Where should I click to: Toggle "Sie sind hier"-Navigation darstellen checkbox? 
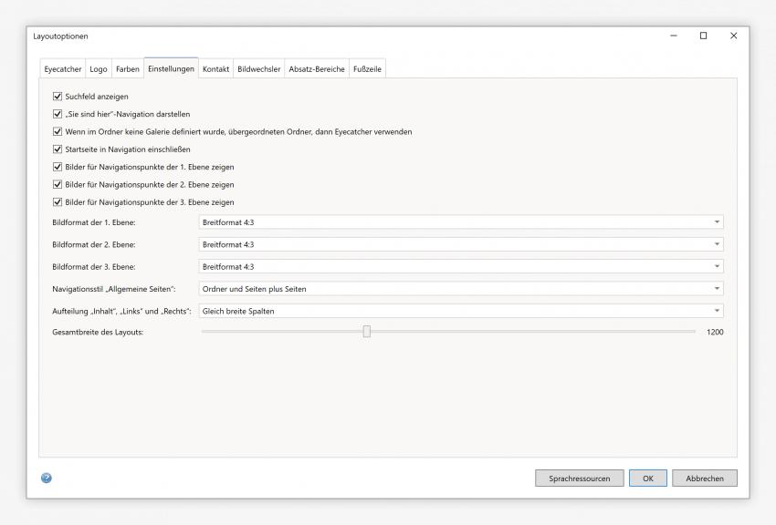[58, 114]
